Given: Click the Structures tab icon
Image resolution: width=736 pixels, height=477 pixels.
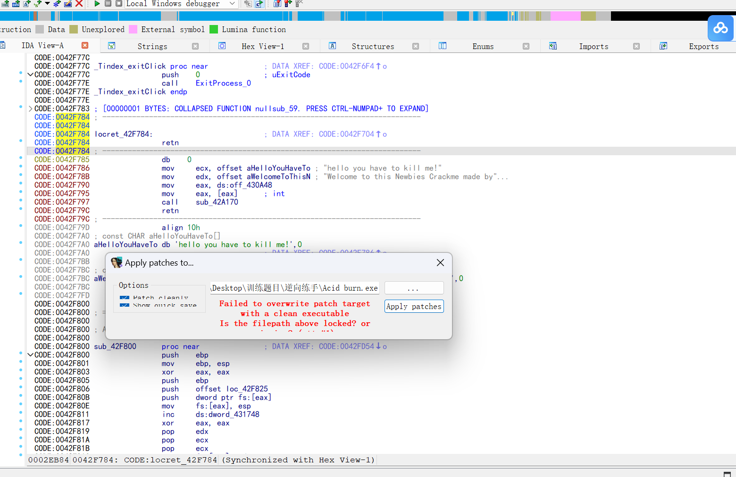Looking at the screenshot, I should 333,46.
